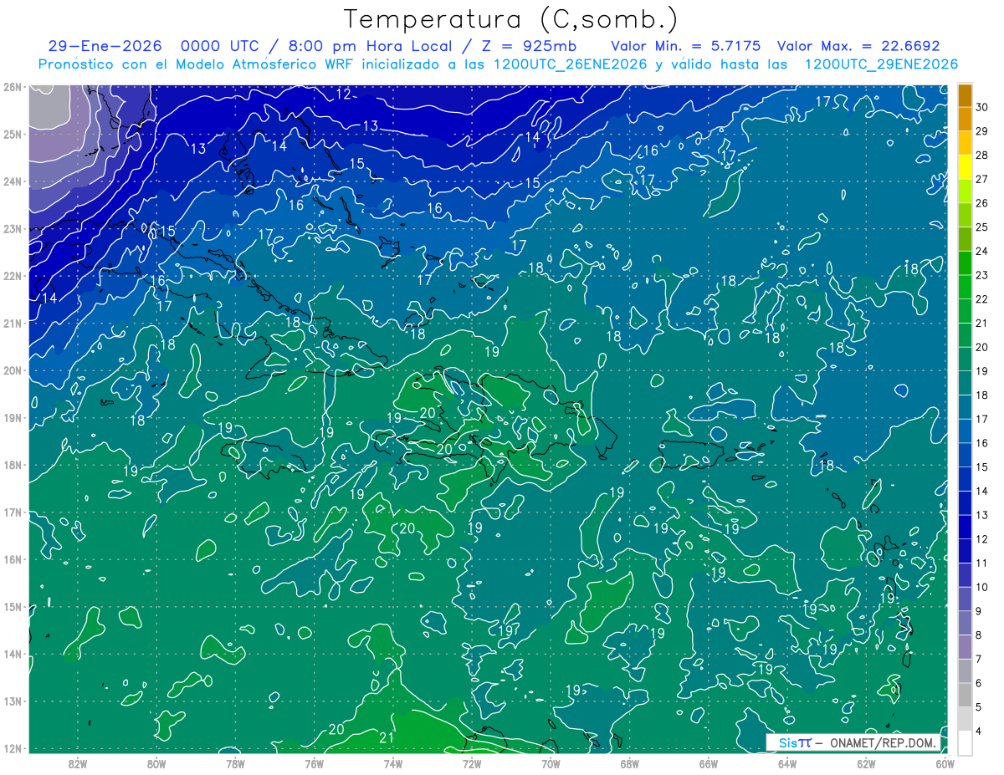Click the white bottom swatch below 4
Viewport: 1004px width, 775px height.
[965, 742]
